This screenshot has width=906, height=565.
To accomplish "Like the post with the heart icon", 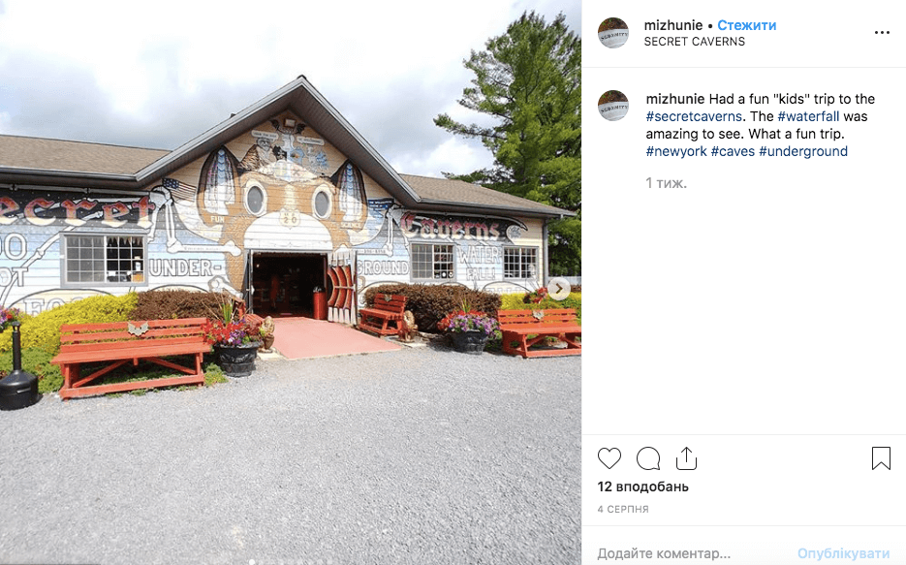I will coord(609,458).
